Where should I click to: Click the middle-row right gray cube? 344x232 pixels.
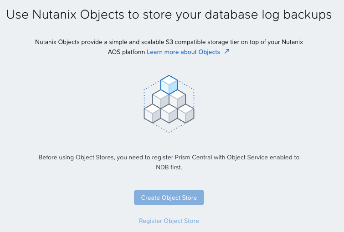click(177, 99)
